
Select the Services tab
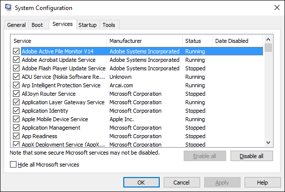[x=62, y=24]
